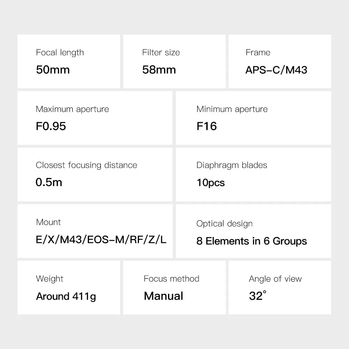
Task: Select the Focus method label
Action: point(171,279)
